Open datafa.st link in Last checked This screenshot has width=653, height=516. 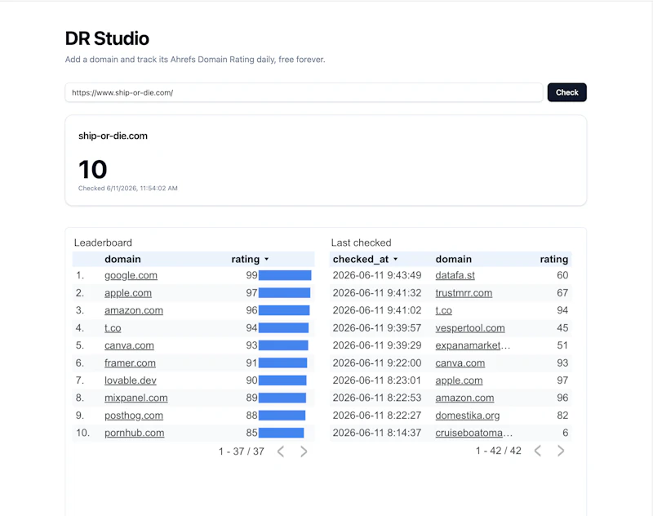455,275
